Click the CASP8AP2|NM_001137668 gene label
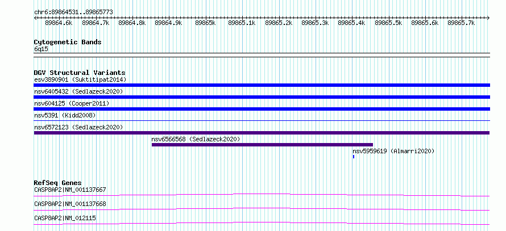The height and width of the screenshot is (231, 506). coord(70,204)
